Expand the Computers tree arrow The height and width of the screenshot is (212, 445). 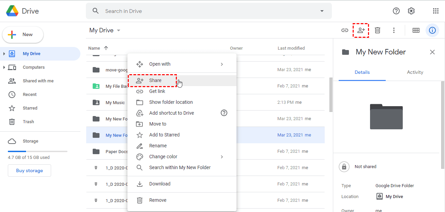[4, 67]
